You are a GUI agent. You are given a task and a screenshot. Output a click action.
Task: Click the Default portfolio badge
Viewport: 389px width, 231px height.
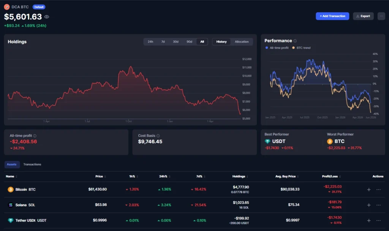coord(39,7)
